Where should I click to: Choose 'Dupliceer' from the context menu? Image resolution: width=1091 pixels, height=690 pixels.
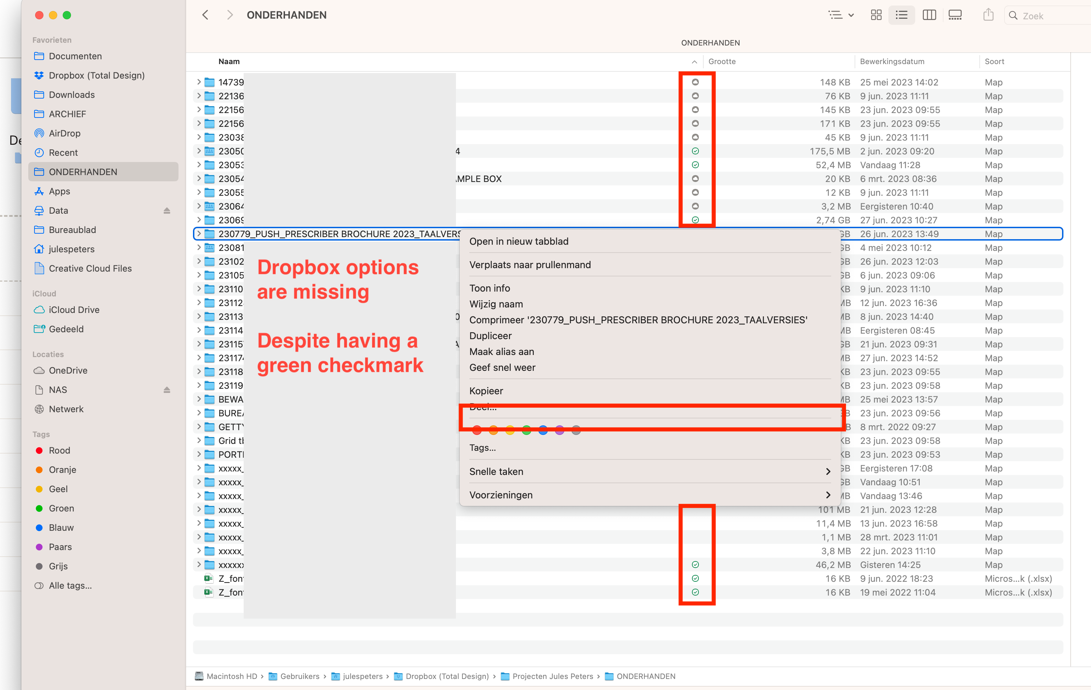point(491,336)
